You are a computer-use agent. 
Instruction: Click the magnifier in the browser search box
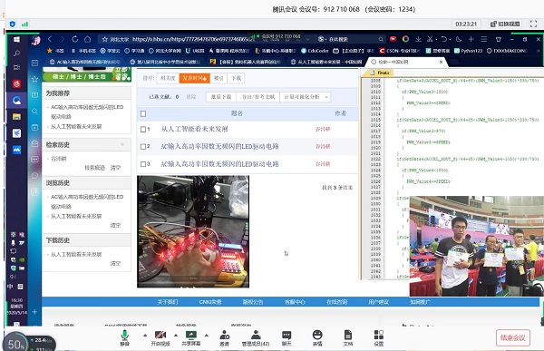pos(381,39)
